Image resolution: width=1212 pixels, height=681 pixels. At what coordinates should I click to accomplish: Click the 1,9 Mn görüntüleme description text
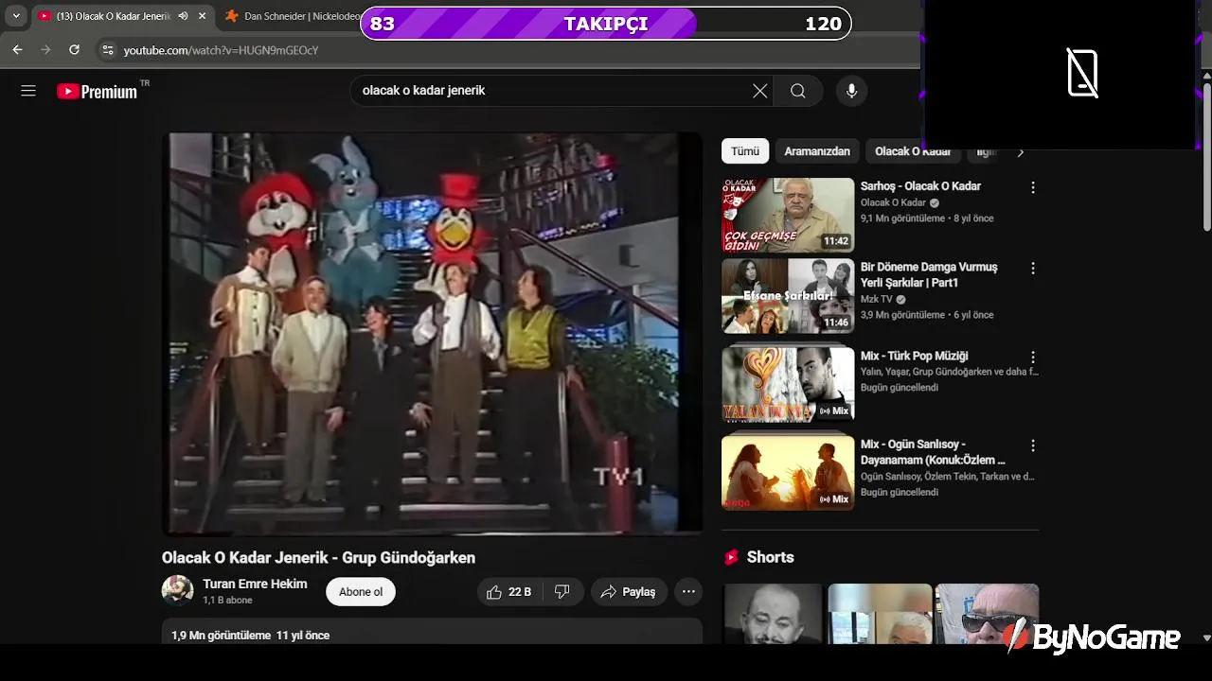(250, 636)
